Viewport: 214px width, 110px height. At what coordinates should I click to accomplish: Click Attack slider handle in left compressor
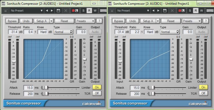tap(45, 88)
